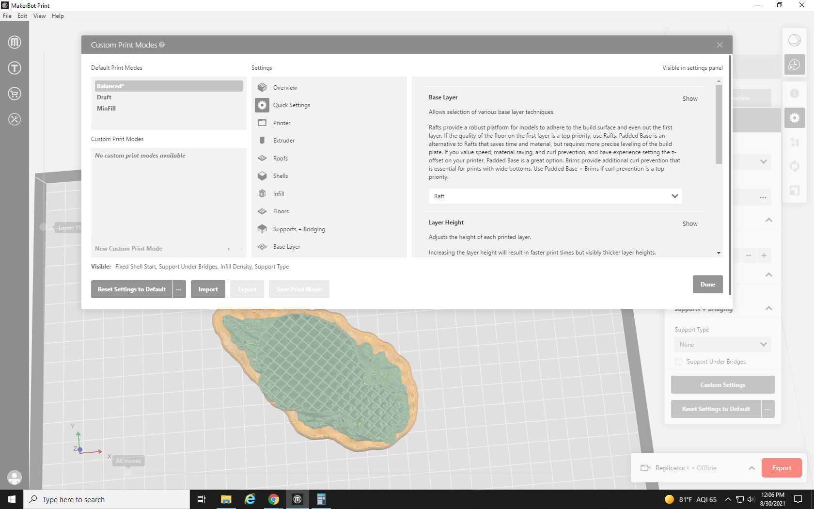
Task: Click the scale icon in right toolbar
Action: pyautogui.click(x=795, y=191)
